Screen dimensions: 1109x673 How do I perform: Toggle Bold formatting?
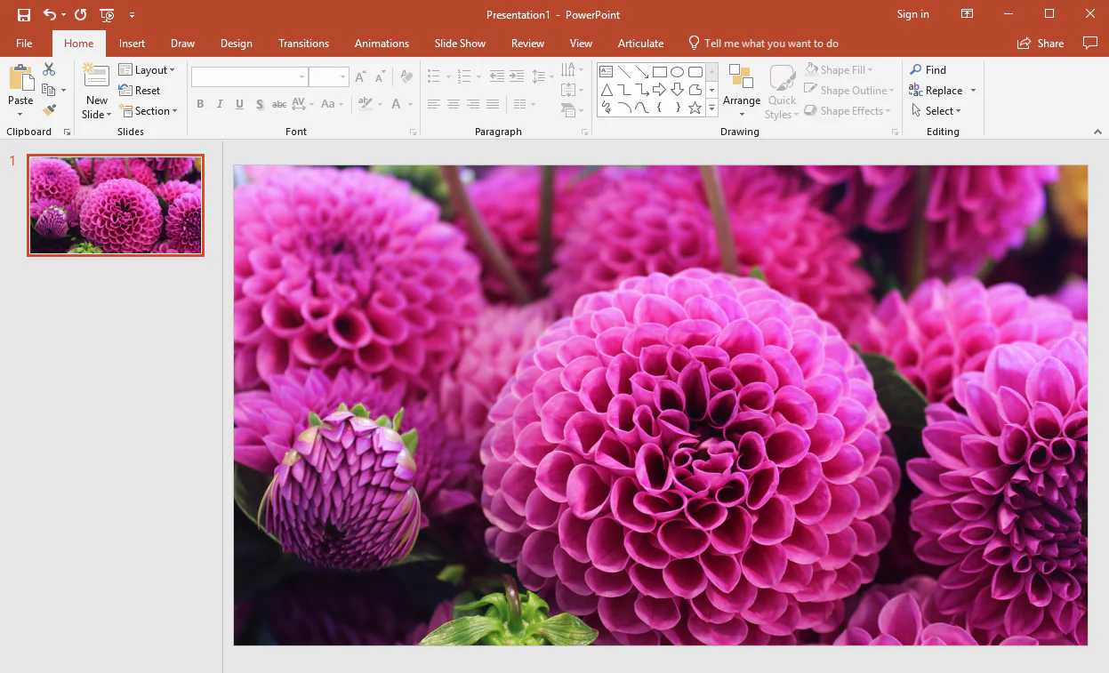(200, 104)
